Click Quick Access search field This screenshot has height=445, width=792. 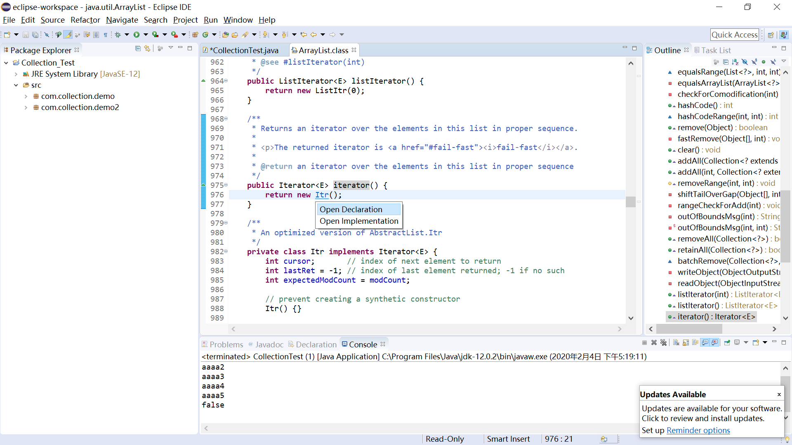coord(734,35)
